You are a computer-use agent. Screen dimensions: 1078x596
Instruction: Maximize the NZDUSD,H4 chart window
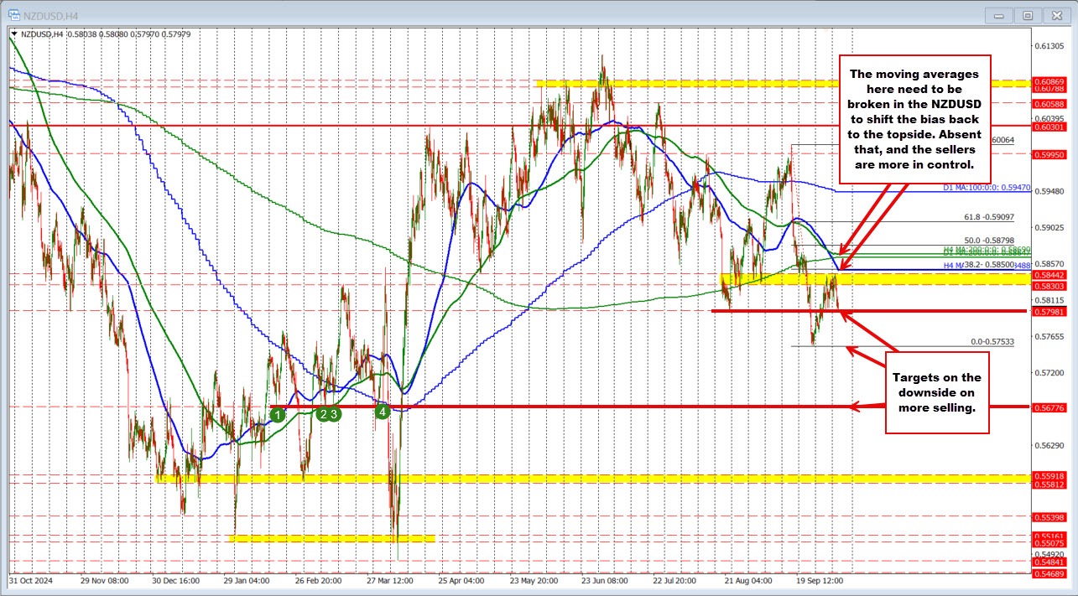1026,14
